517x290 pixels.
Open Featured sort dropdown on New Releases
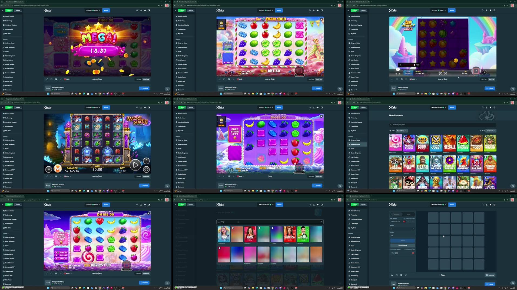pos(491,131)
